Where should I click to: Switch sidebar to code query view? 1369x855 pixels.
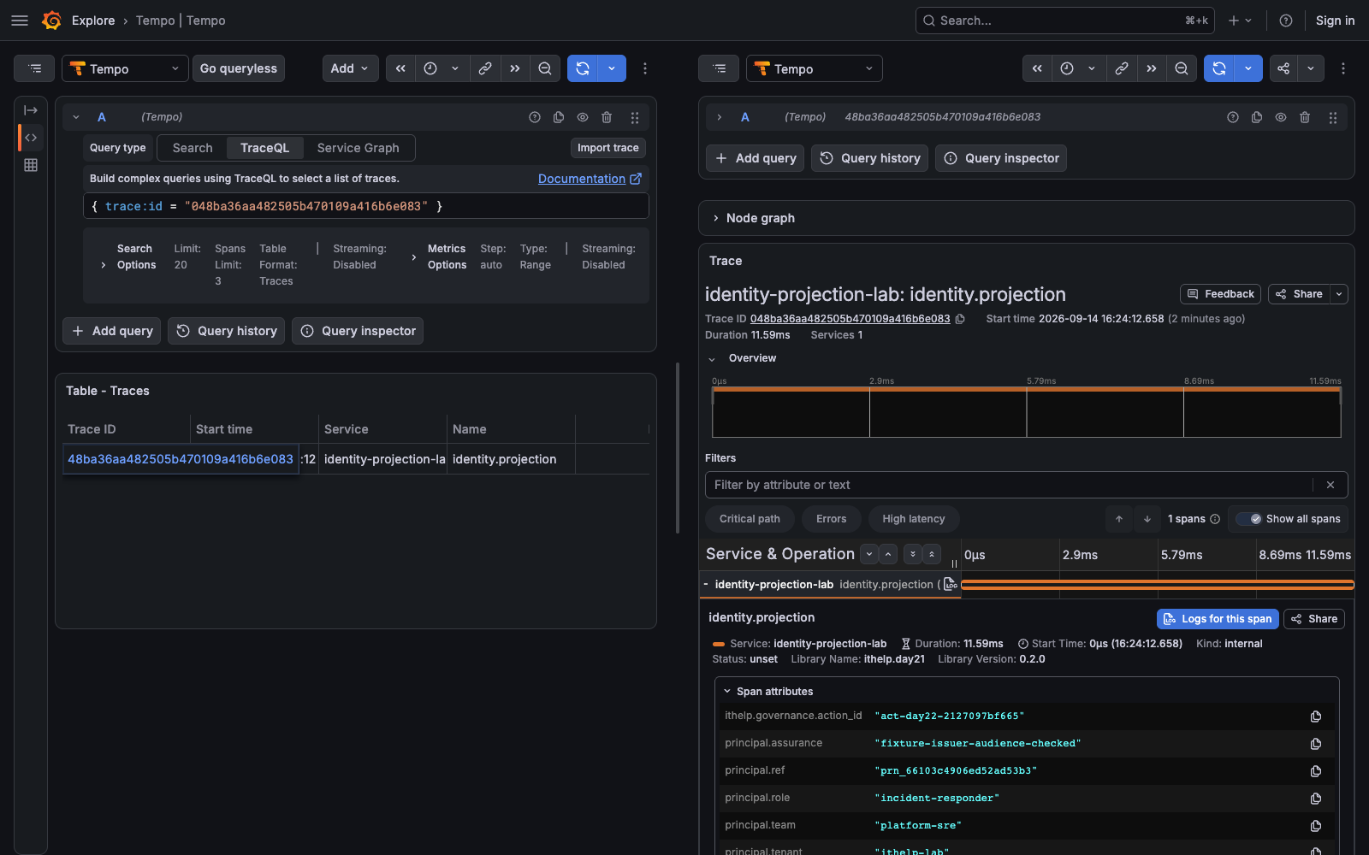[31, 138]
